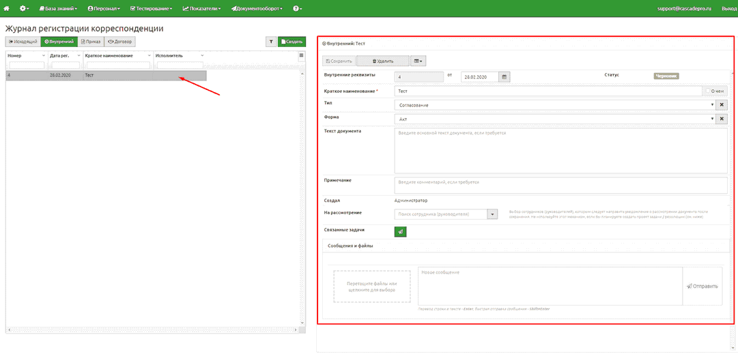The width and height of the screenshot is (738, 354).
Task: Click the green Создать button
Action: click(x=292, y=42)
